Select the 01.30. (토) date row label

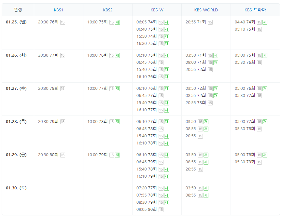16,188
